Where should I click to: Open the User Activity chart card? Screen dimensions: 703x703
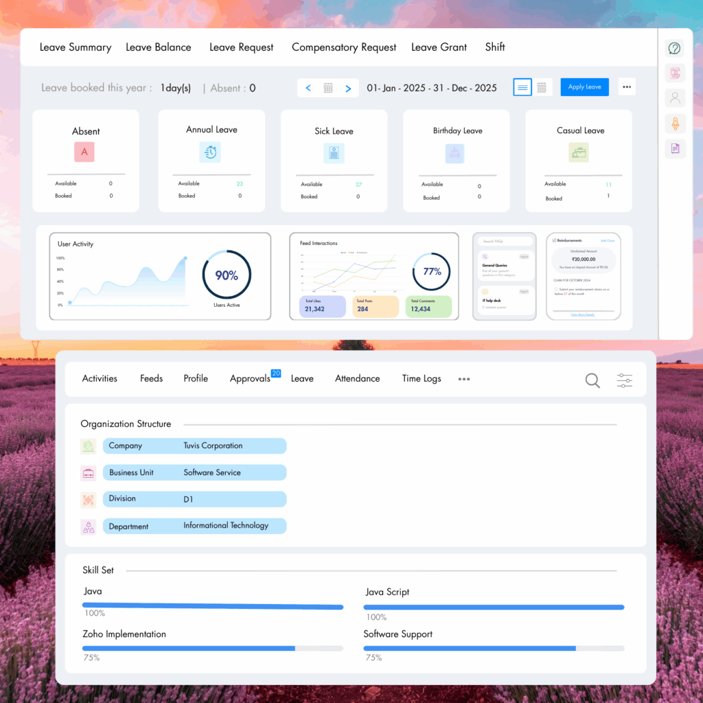(160, 276)
